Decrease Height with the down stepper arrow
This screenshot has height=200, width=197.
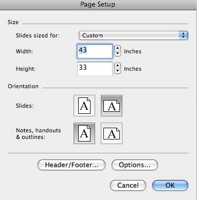[117, 71]
